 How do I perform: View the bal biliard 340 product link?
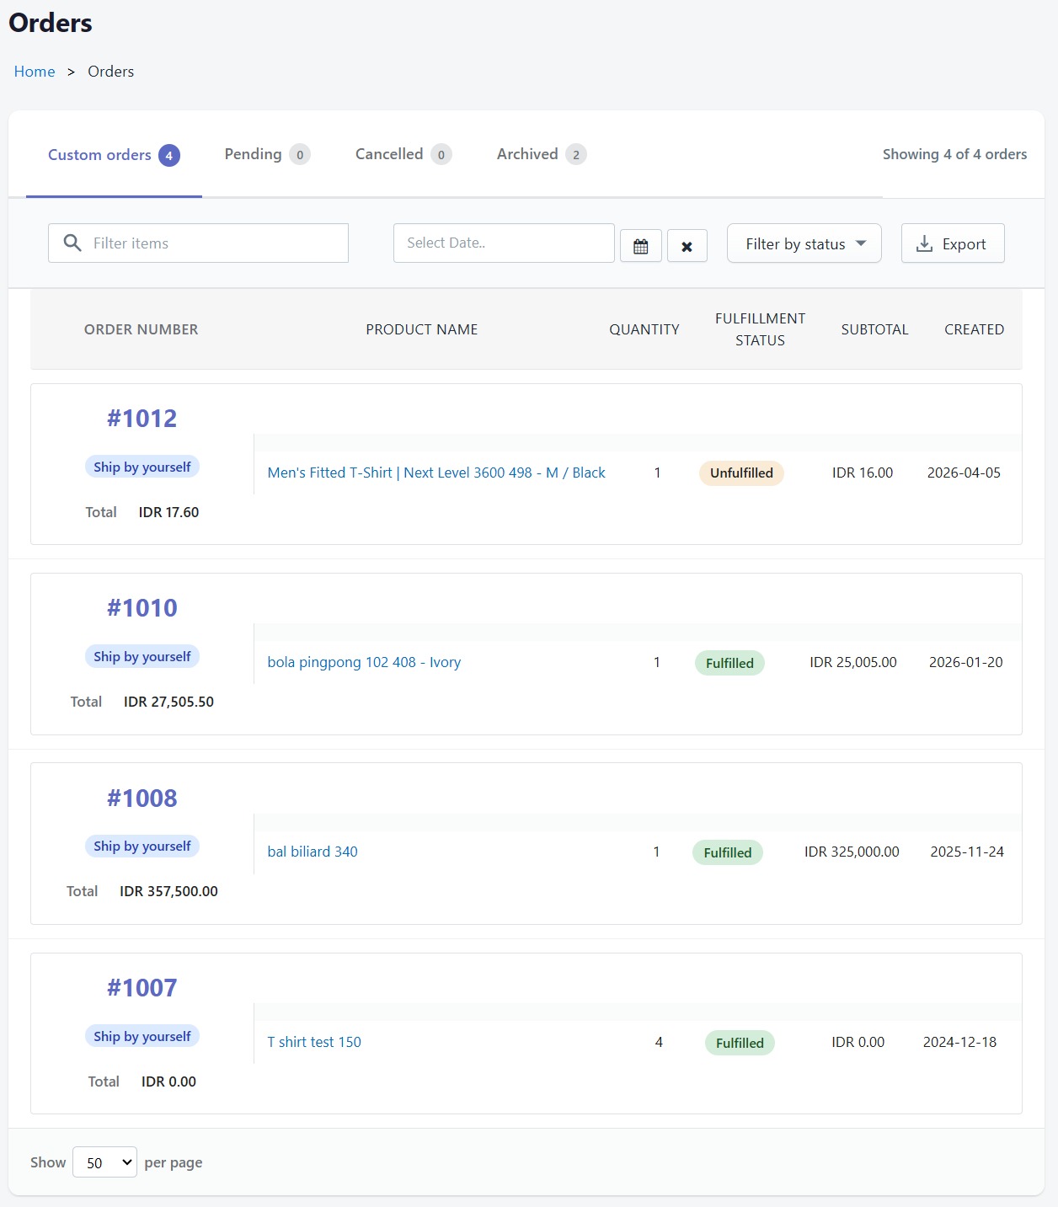[x=312, y=852]
